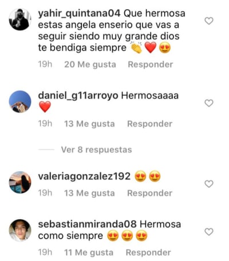View the 20 Me gusta list
Viewport: 229px width, 261px height.
(x=90, y=65)
